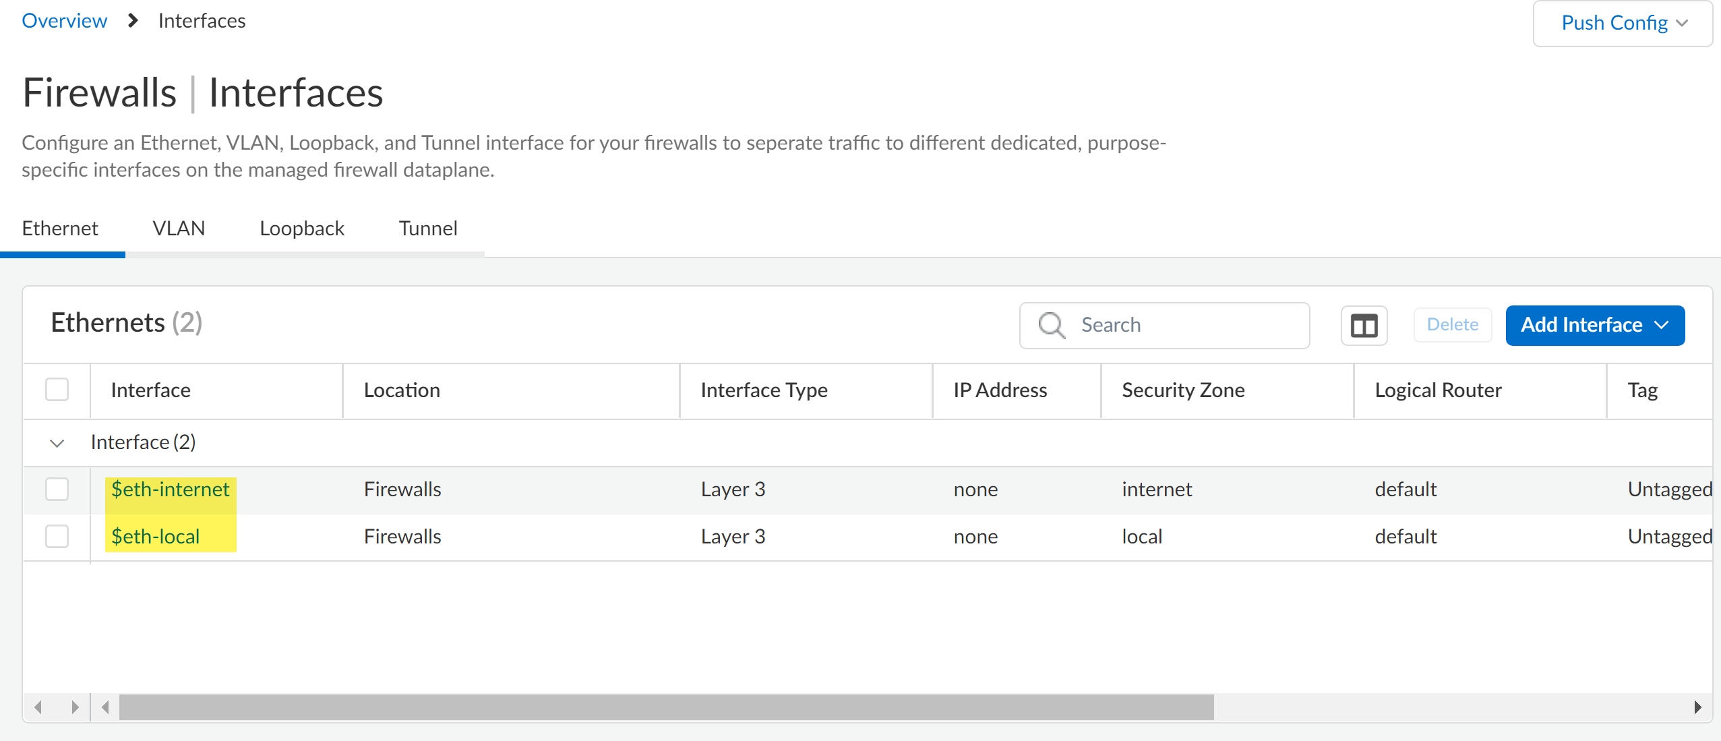The width and height of the screenshot is (1721, 741).
Task: Click the column layout toggle icon
Action: click(1363, 326)
